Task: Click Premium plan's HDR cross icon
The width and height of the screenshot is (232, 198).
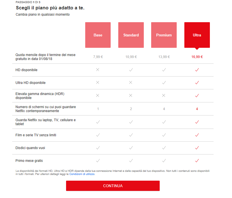Action: point(164,96)
